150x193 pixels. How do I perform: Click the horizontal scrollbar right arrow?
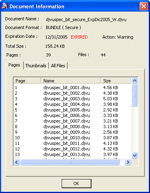(x=128, y=162)
